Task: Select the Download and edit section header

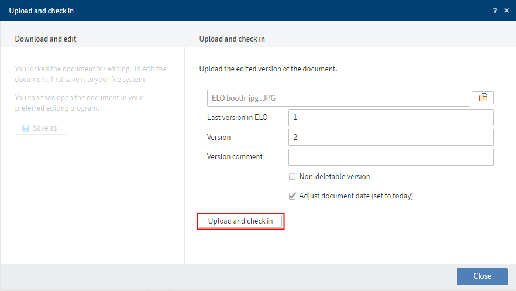Action: 46,39
